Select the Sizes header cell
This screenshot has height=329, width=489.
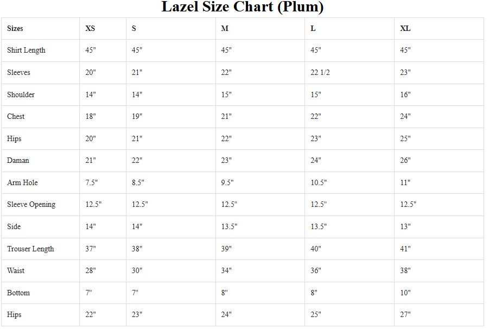[15, 29]
